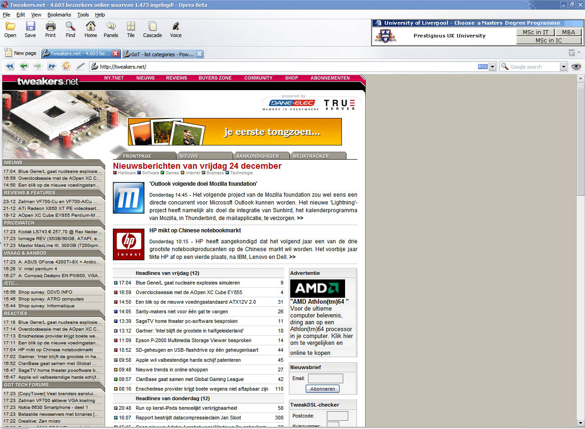Click the Print toolbar icon
The height and width of the screenshot is (429, 585).
point(50,26)
